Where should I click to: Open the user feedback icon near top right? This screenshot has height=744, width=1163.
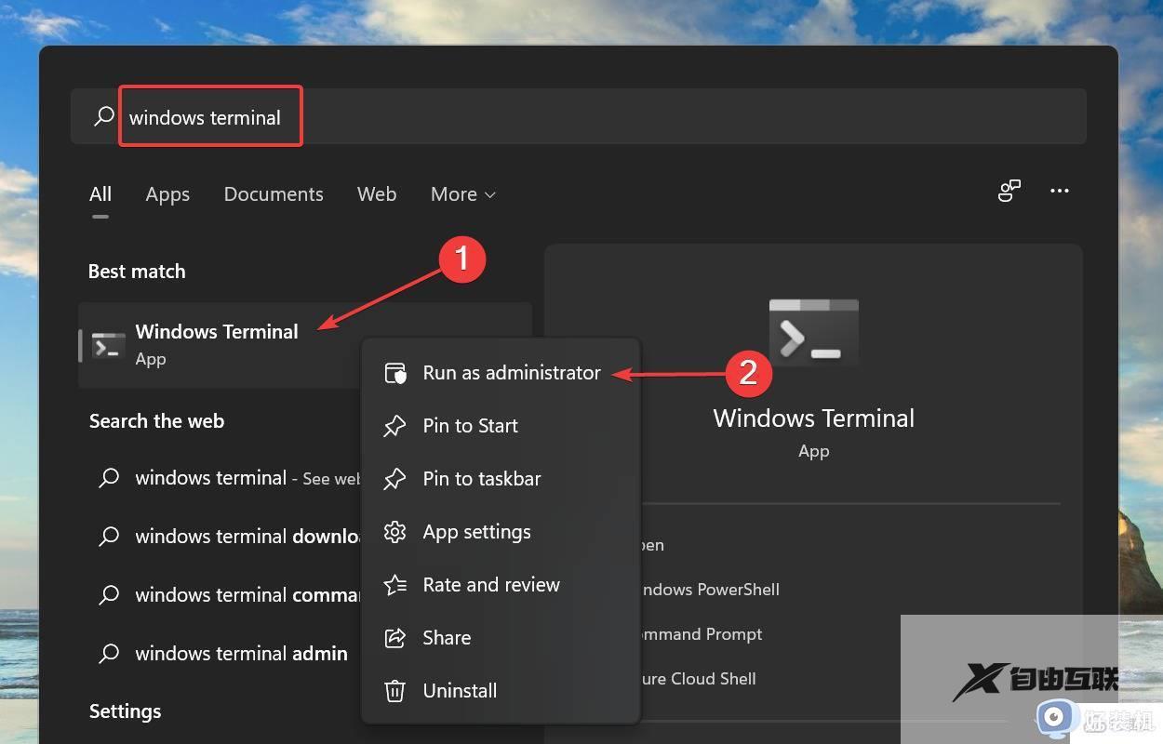[1009, 191]
